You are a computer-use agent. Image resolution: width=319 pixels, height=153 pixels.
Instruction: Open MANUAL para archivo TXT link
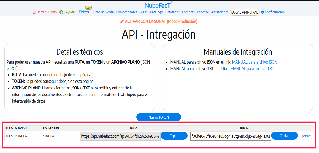(252, 69)
